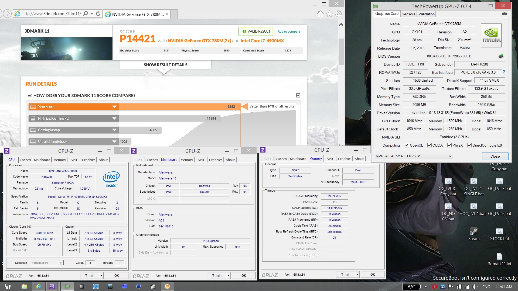The image size is (518, 291).
Task: Click the search magnifier in the address bar
Action: tap(85, 13)
